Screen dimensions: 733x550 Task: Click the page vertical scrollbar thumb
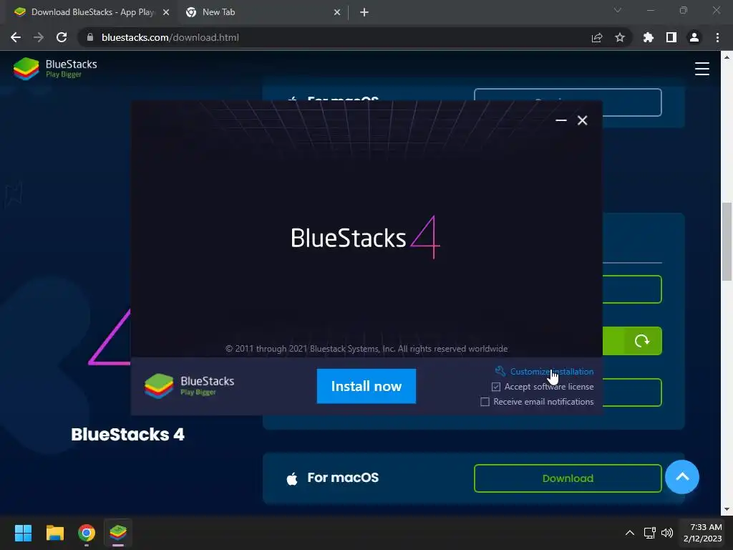point(727,242)
